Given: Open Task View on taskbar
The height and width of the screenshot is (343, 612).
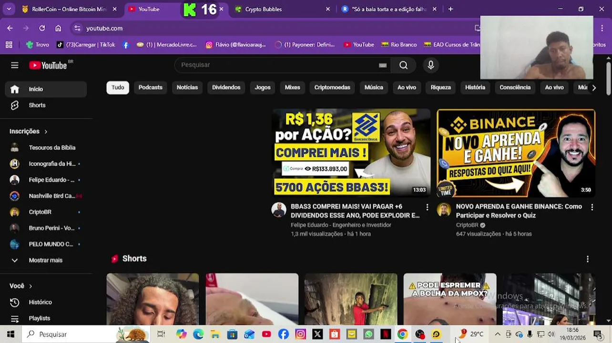Looking at the screenshot, I should pyautogui.click(x=161, y=334).
